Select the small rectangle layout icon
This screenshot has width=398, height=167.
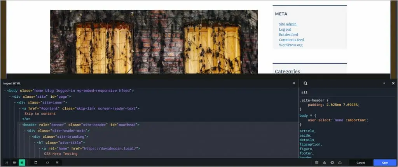[x=47, y=162]
